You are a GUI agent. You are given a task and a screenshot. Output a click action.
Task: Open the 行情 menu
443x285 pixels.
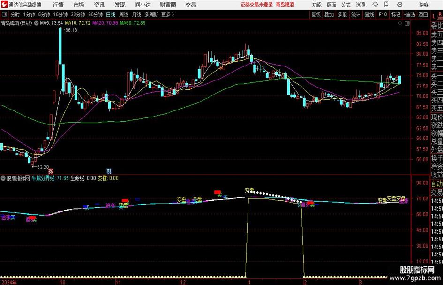coord(58,5)
